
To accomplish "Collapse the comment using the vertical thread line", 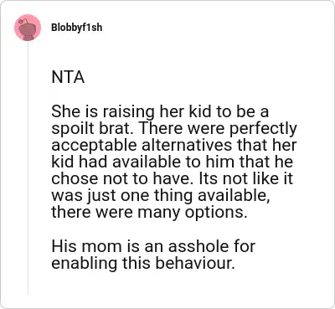I will [28, 167].
